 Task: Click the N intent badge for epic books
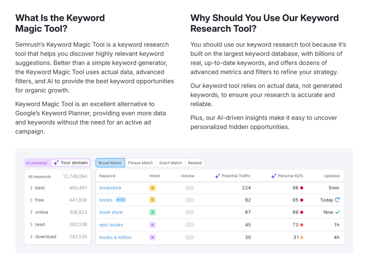(x=152, y=225)
